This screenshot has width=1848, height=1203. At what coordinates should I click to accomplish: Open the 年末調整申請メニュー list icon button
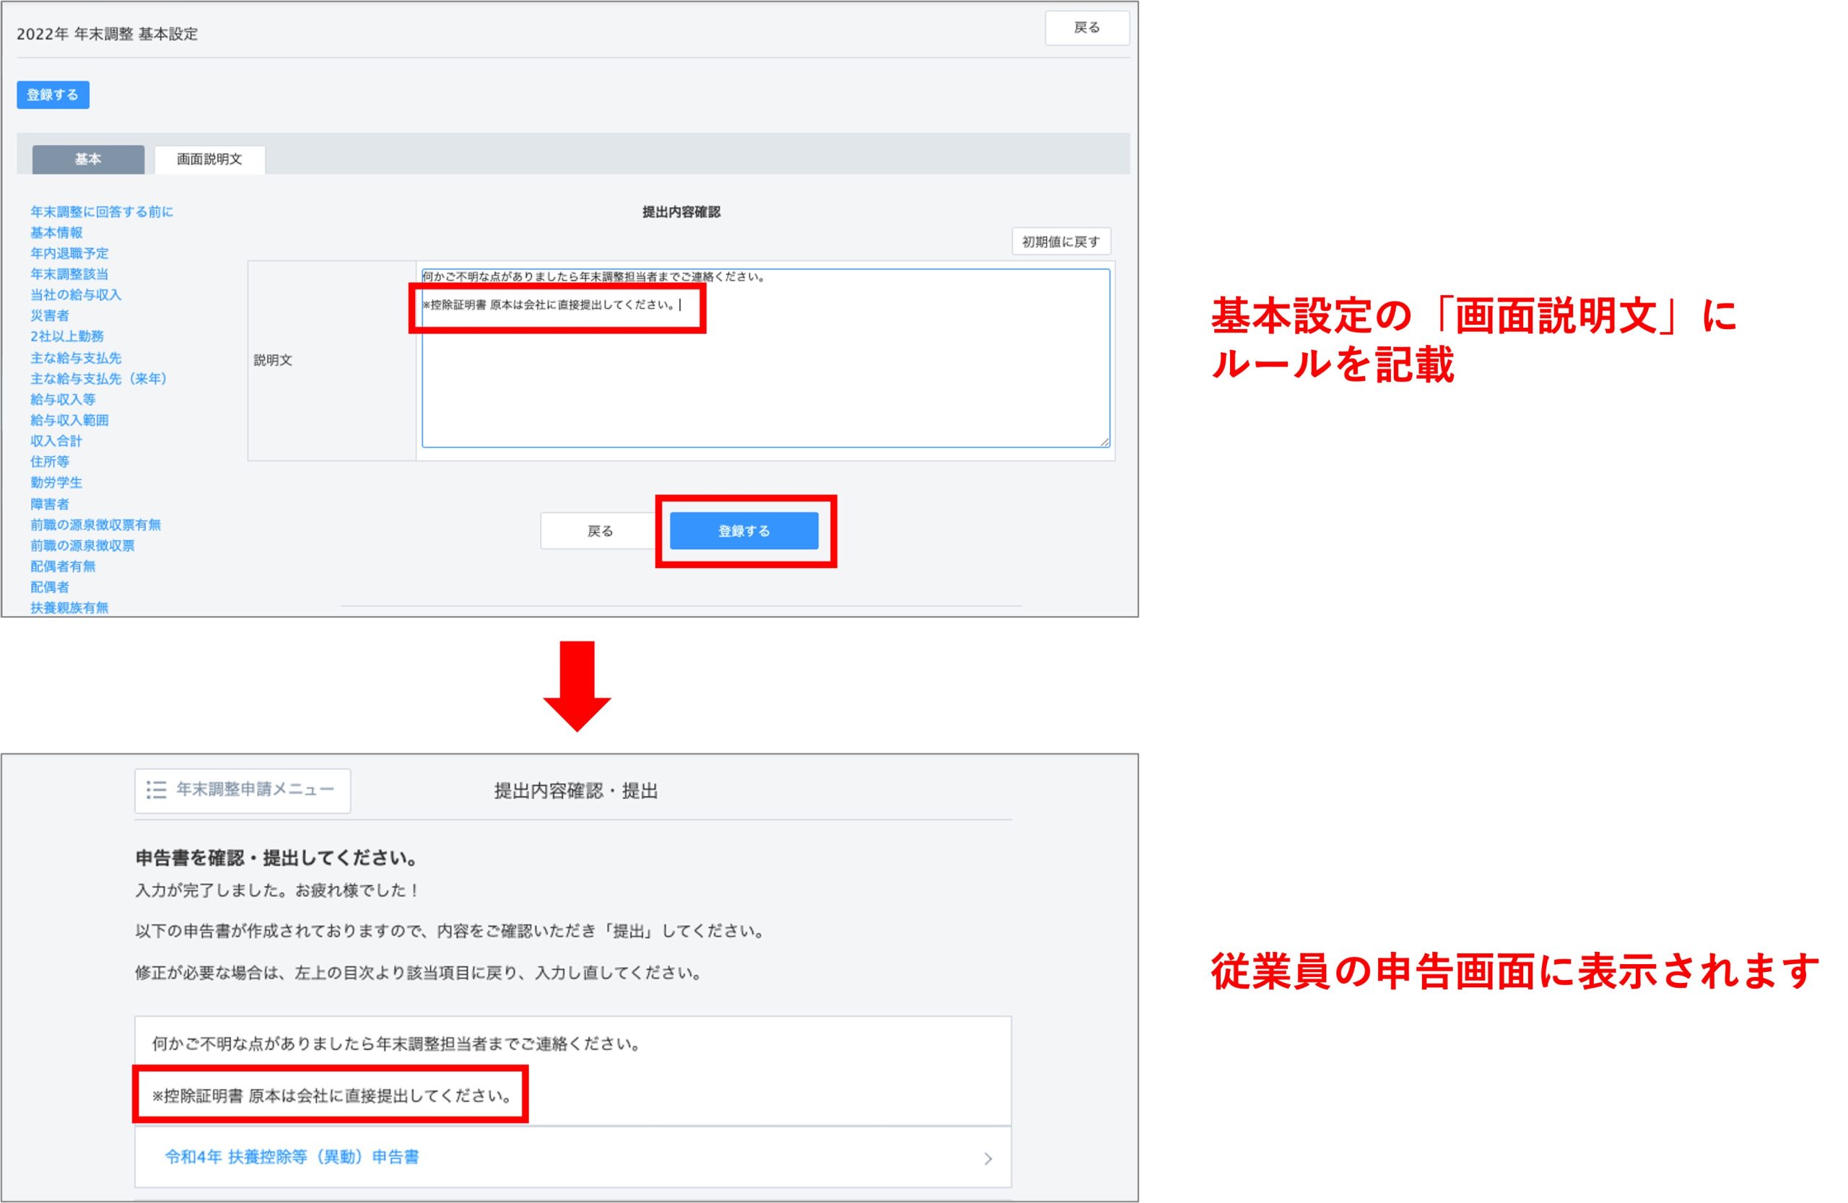[243, 790]
